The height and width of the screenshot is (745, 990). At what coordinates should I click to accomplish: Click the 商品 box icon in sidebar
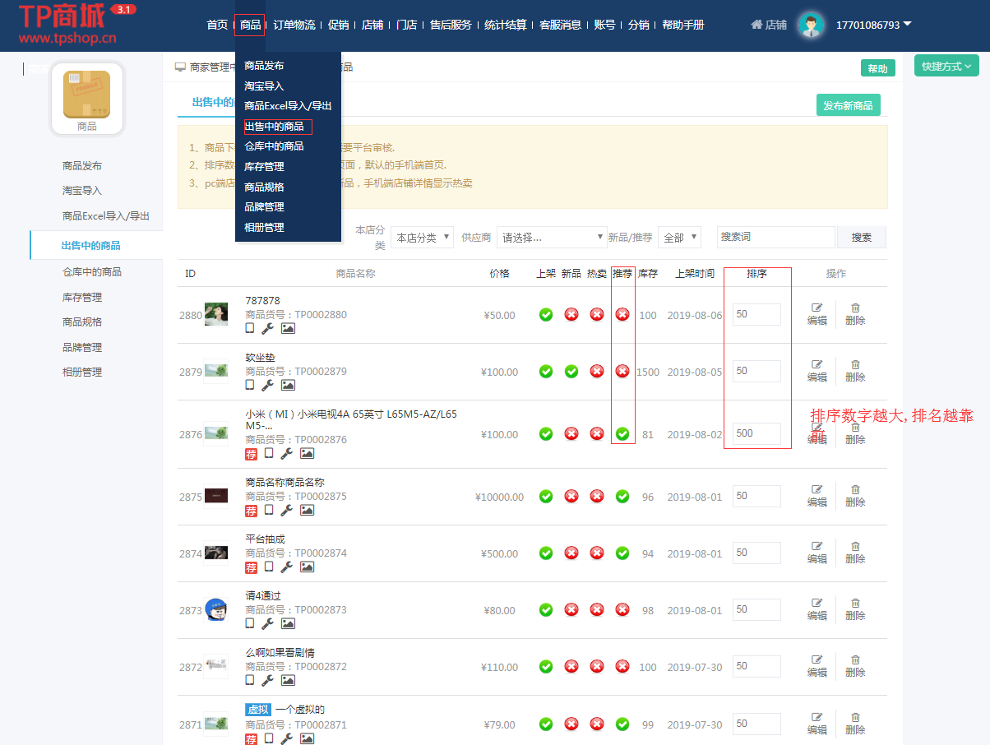pos(87,95)
